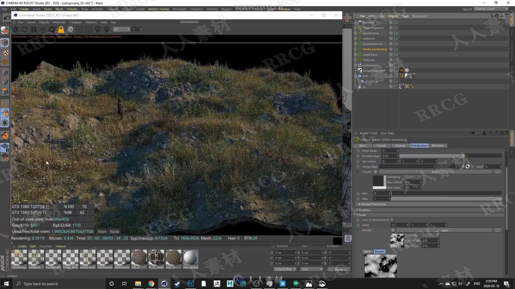515x289 pixels.
Task: Click the lock icon in Attributes header
Action: coord(497,133)
